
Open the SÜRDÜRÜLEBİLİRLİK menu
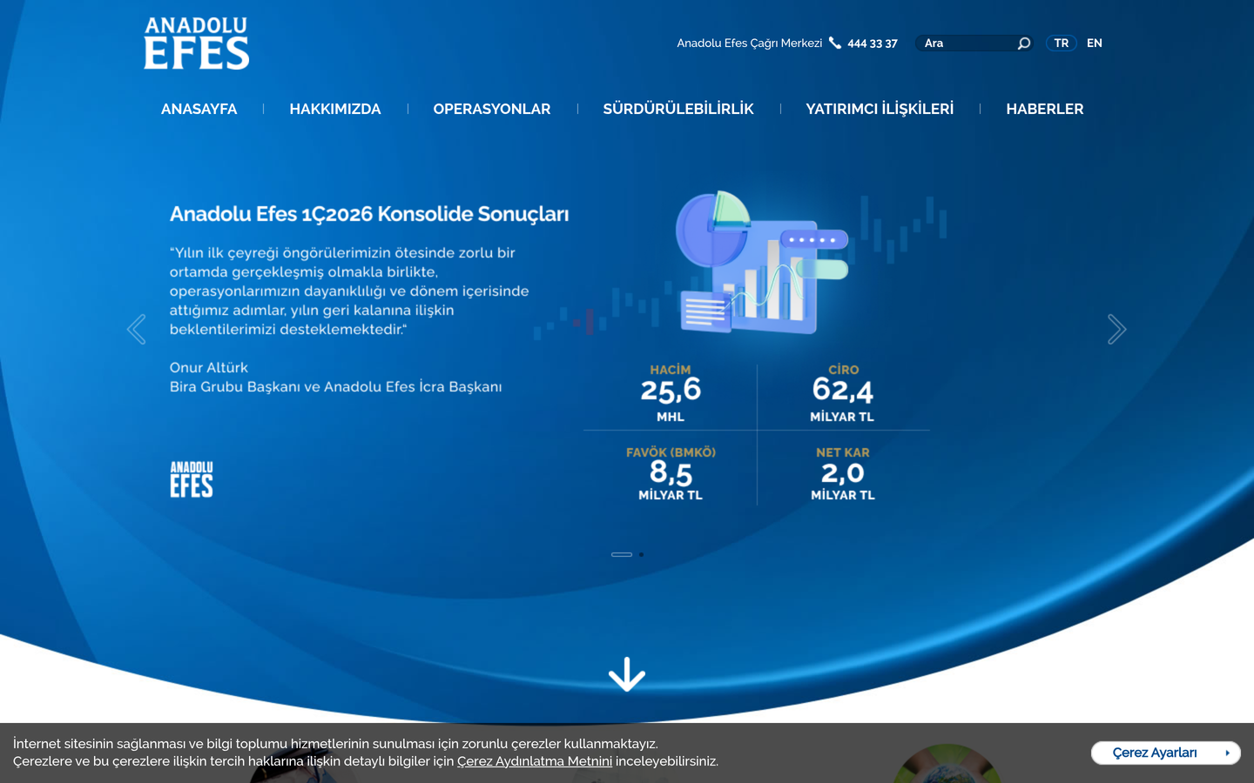[678, 109]
